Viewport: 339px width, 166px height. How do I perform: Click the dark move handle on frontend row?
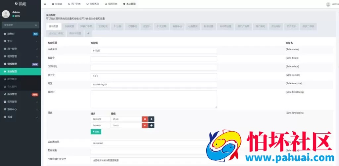coord(151,126)
